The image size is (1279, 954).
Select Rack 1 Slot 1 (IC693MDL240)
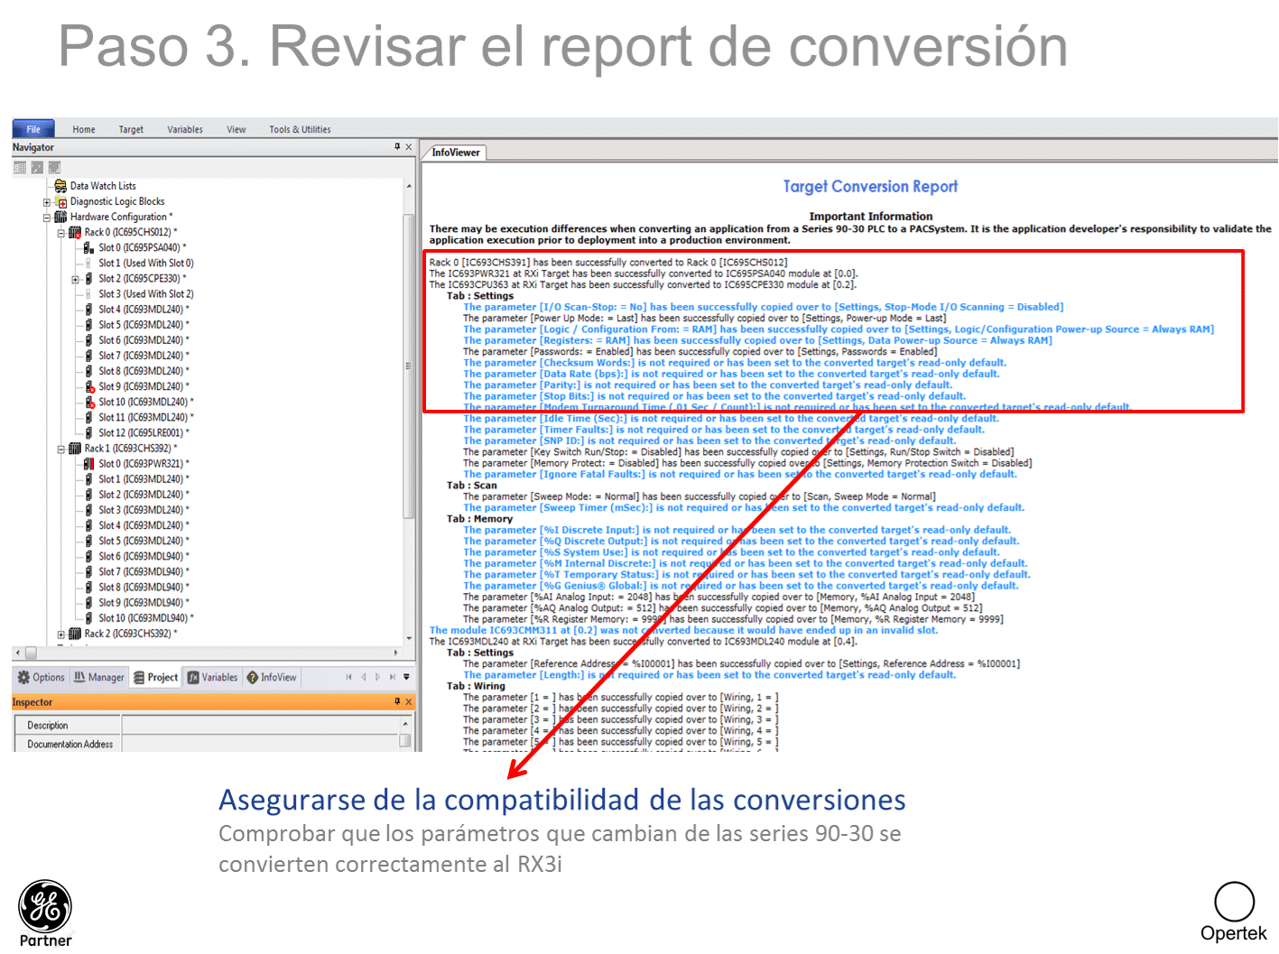click(144, 478)
